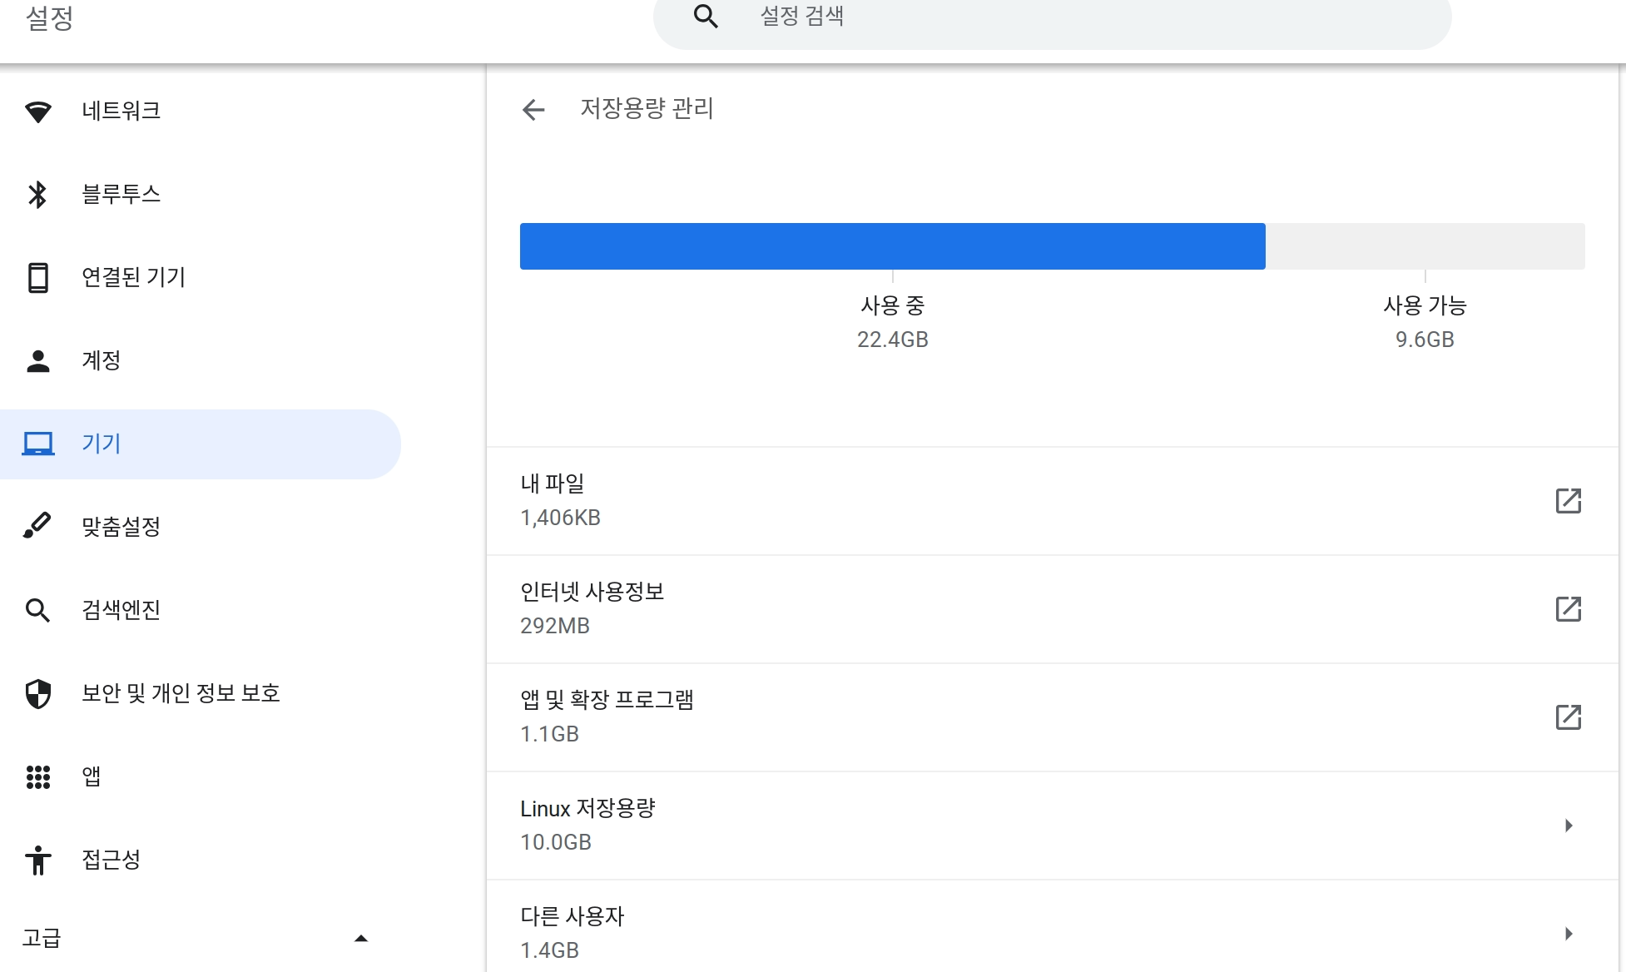
Task: Select 검색엔진 in the sidebar
Action: pos(121,610)
